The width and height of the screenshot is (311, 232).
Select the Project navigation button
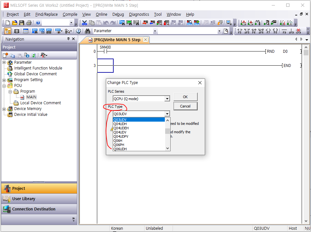pos(39,188)
